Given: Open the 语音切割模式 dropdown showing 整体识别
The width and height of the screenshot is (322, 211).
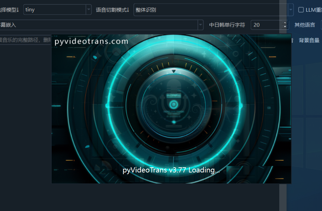Looking at the screenshot, I should click(214, 10).
